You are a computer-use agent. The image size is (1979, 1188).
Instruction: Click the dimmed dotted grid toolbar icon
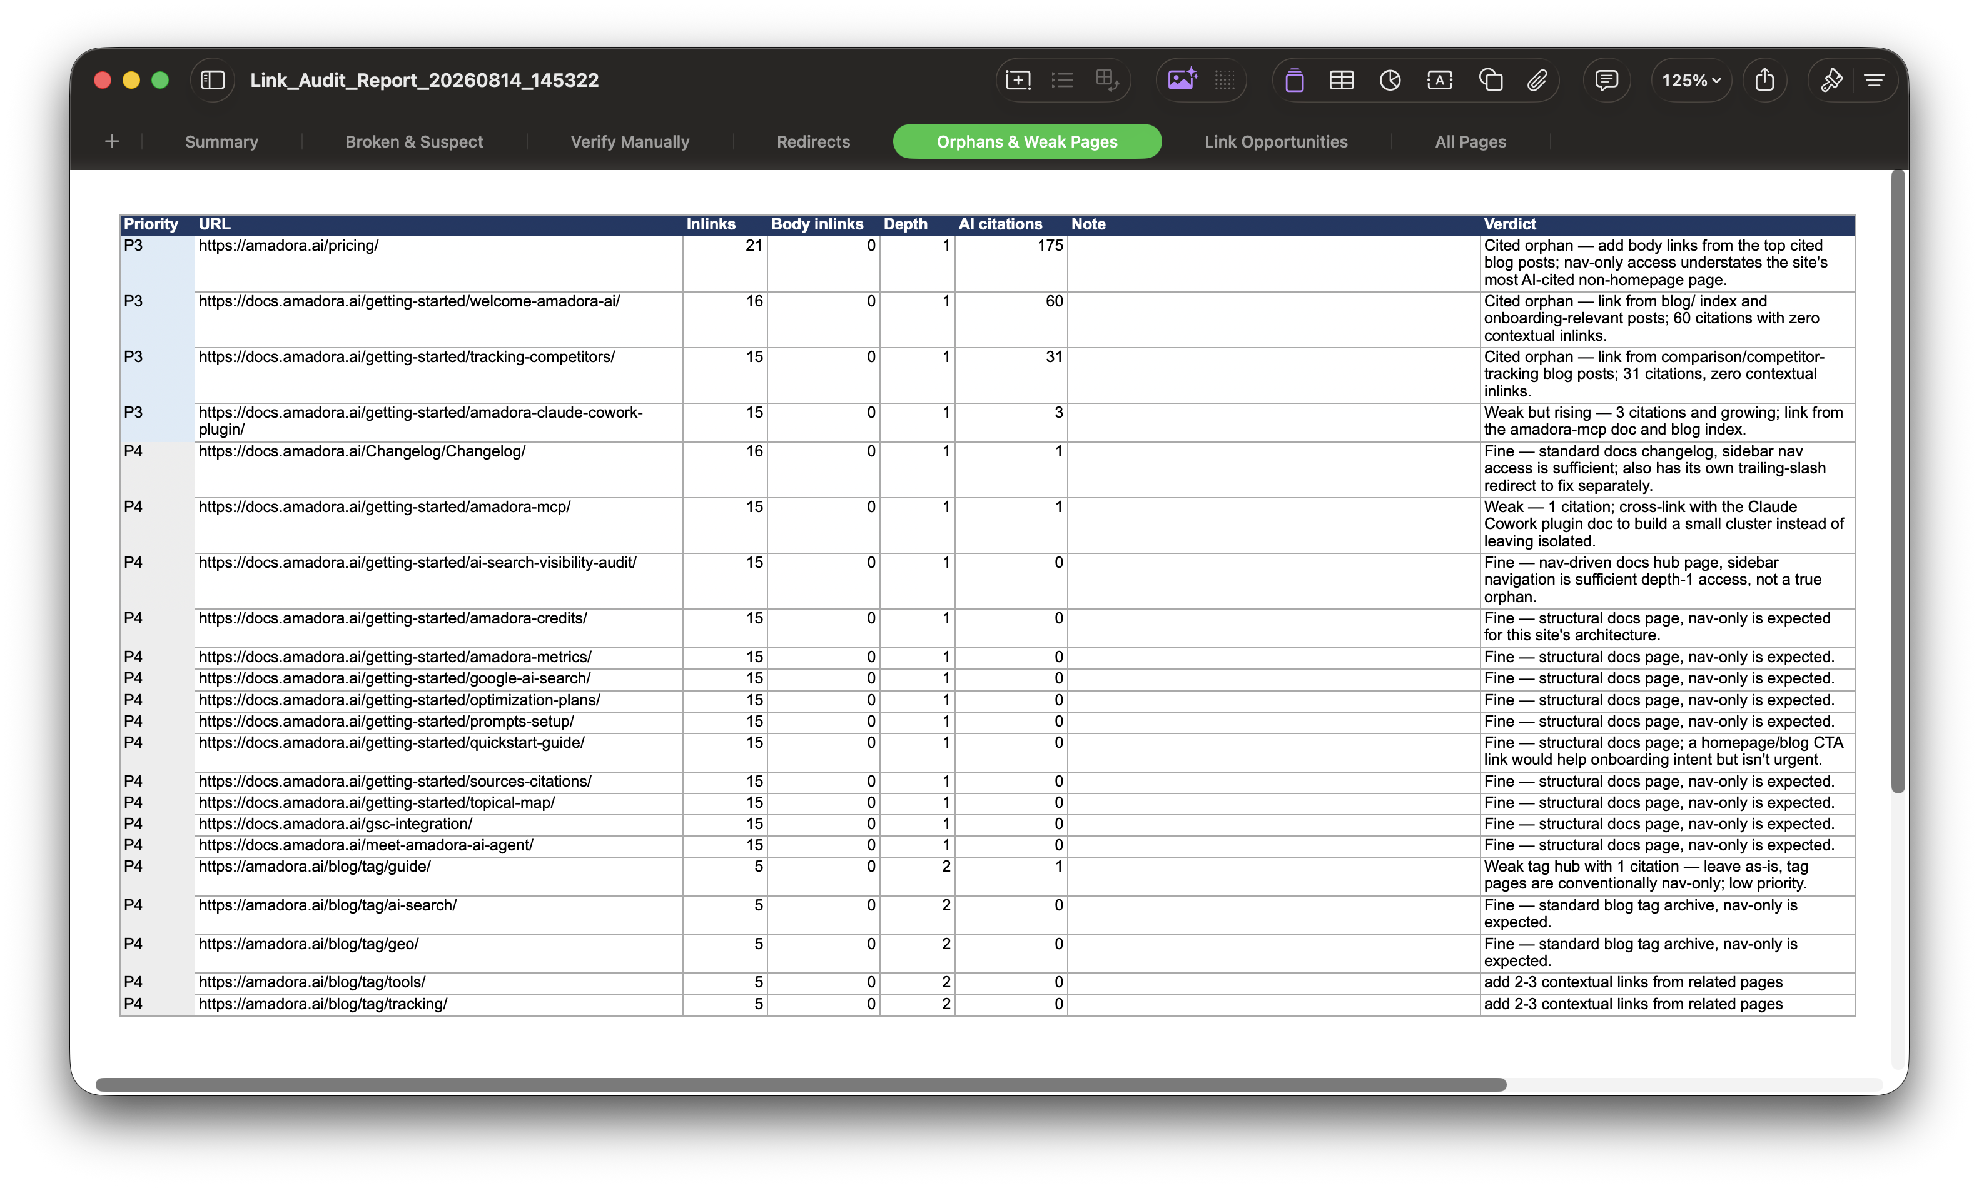pyautogui.click(x=1225, y=80)
